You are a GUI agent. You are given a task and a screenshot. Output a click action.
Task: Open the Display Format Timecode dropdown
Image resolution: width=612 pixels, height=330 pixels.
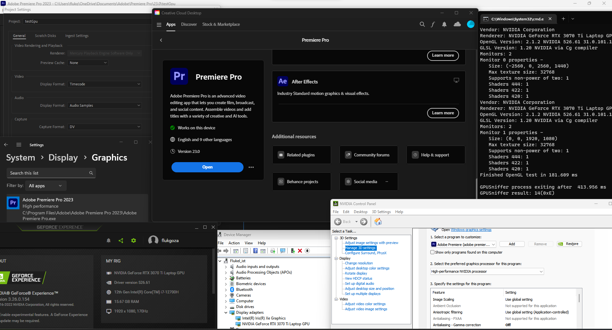click(x=105, y=84)
